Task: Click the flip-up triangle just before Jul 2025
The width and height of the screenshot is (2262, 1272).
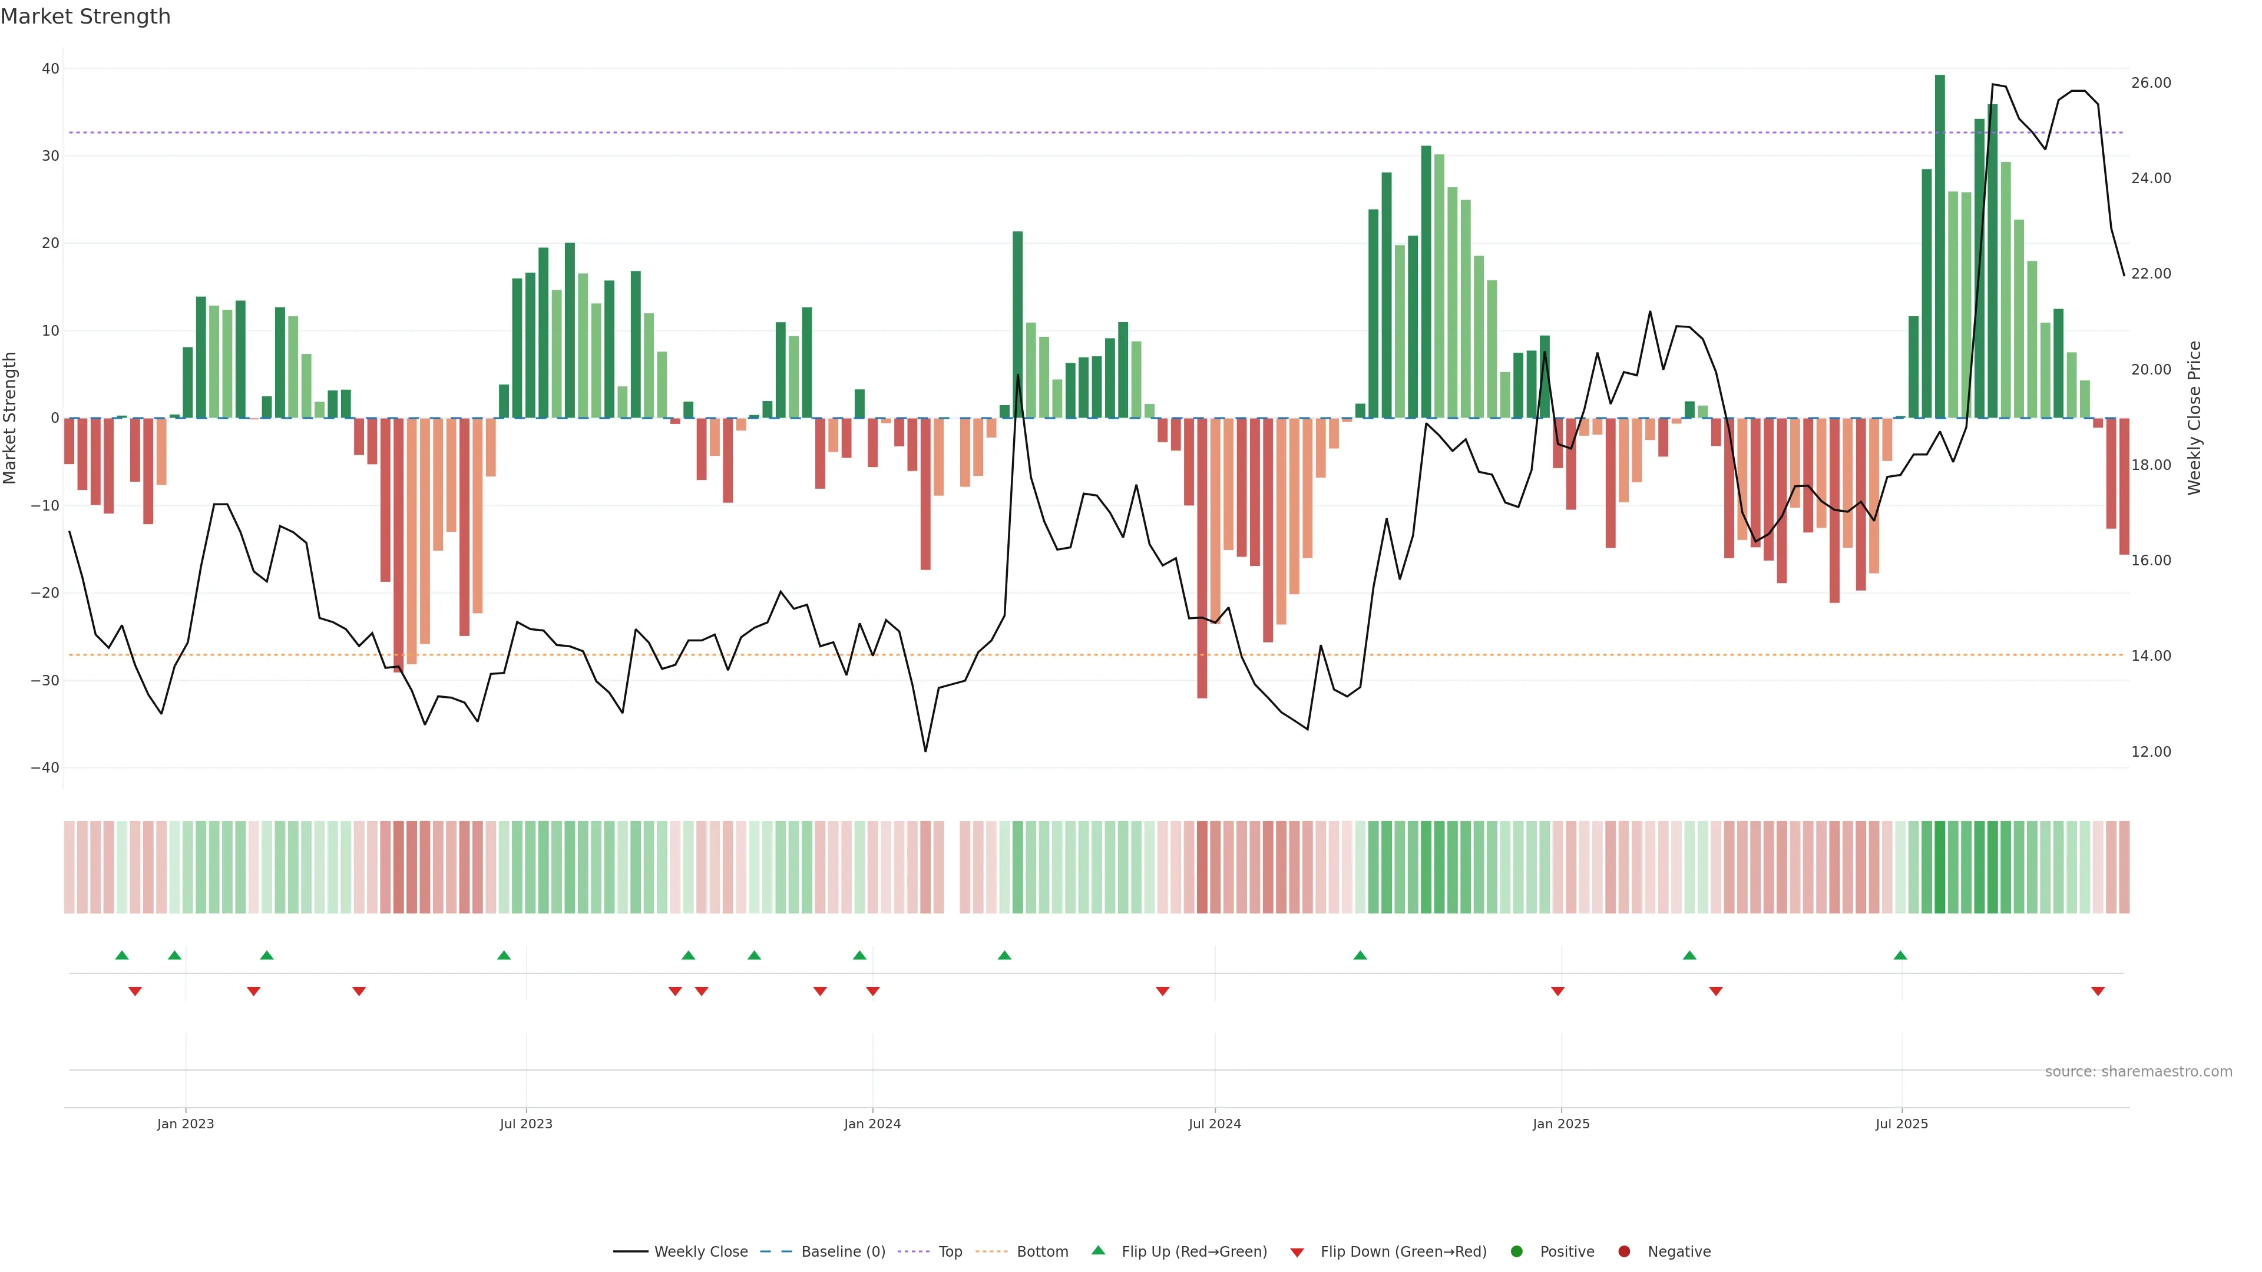Action: [x=1900, y=955]
